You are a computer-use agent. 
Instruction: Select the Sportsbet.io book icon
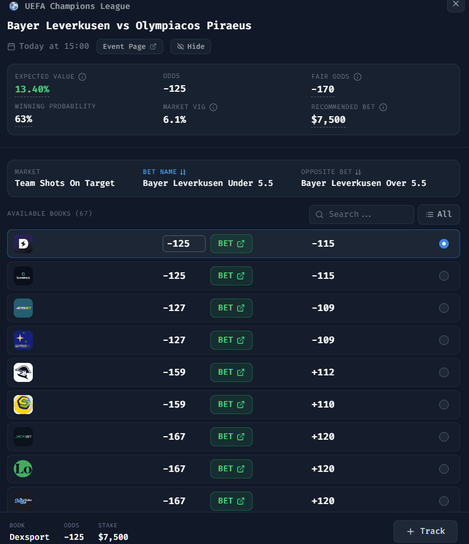23,275
